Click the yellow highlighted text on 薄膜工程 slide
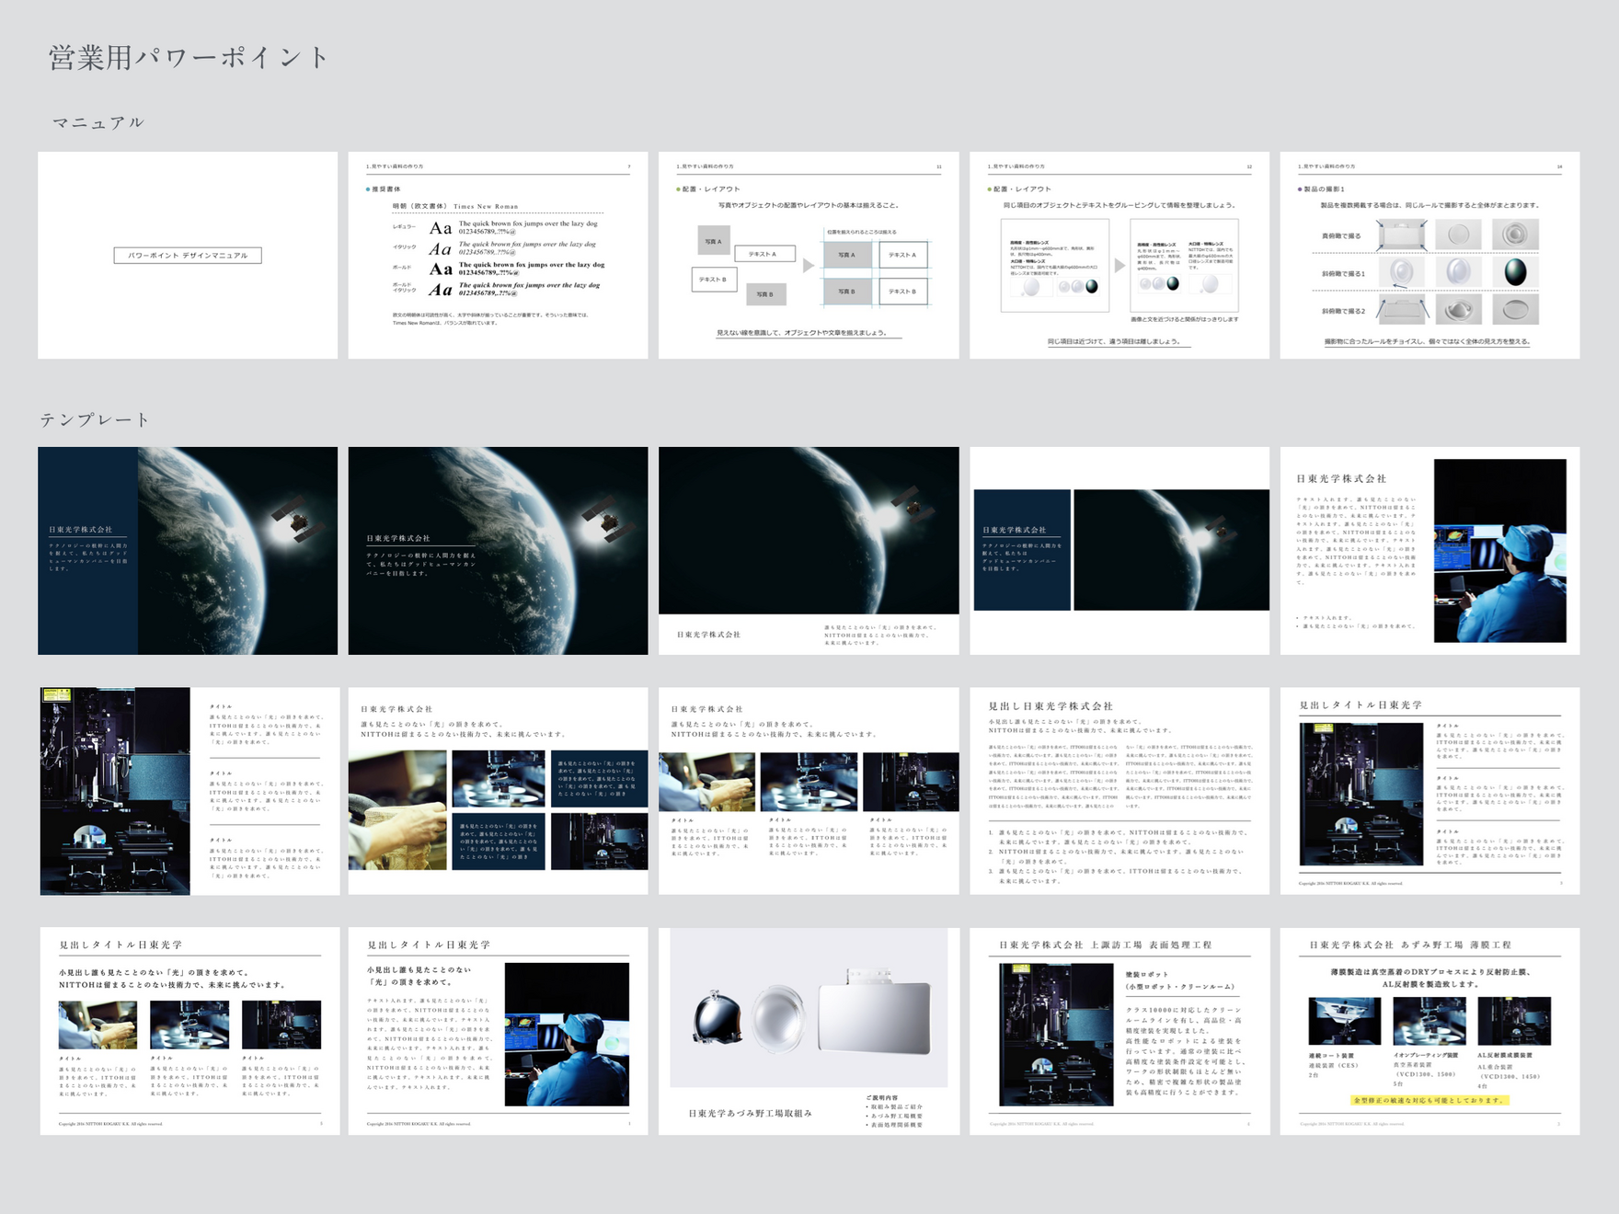This screenshot has height=1214, width=1619. (x=1430, y=1100)
